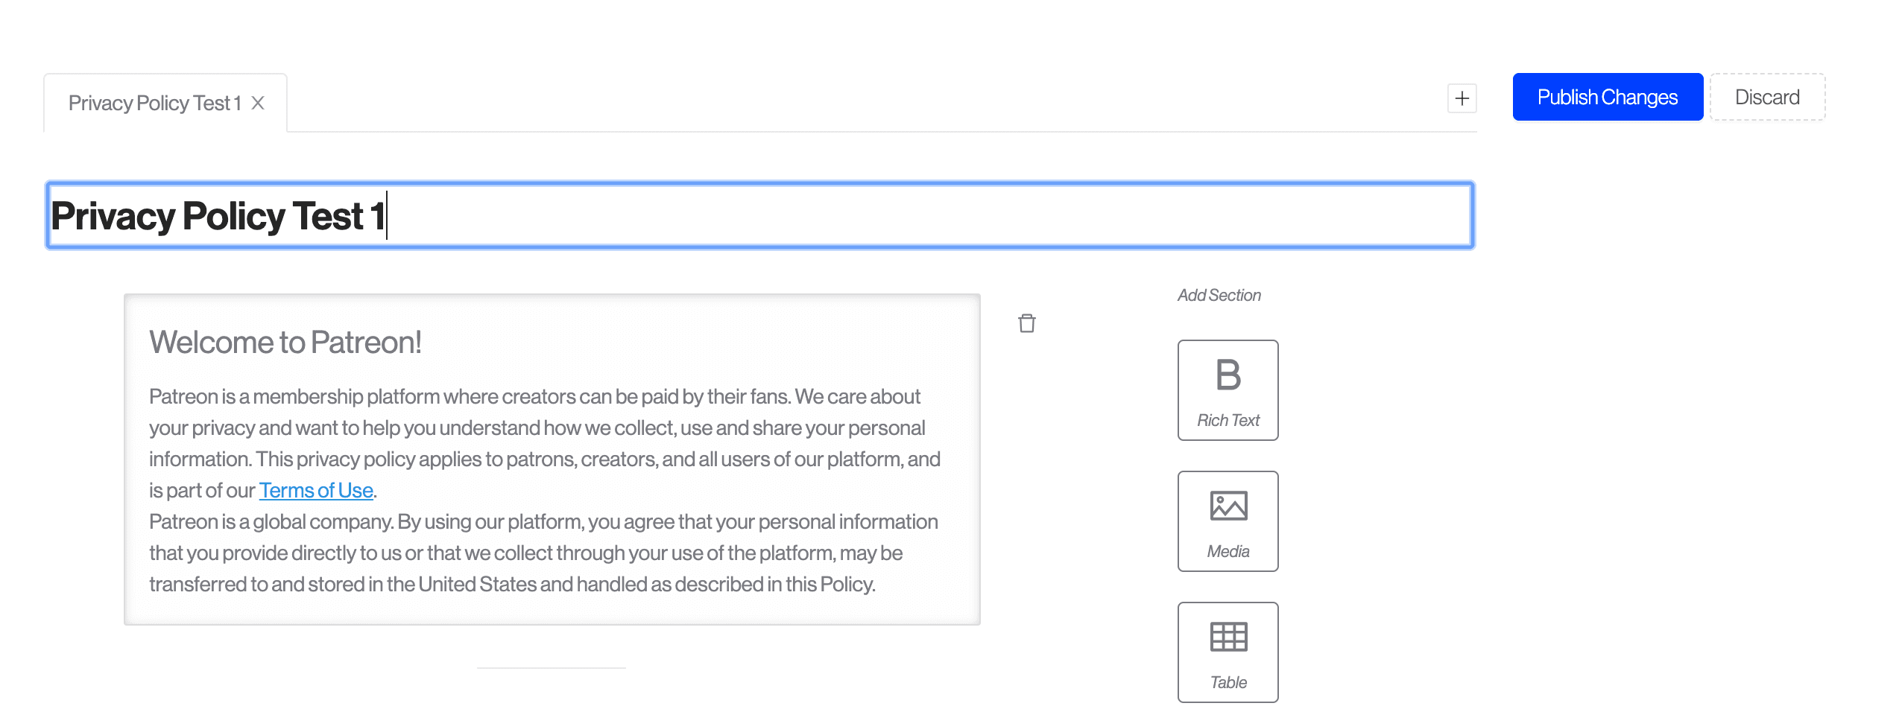Close the Privacy Policy Test 1 tab
1902x709 pixels.
coord(258,103)
